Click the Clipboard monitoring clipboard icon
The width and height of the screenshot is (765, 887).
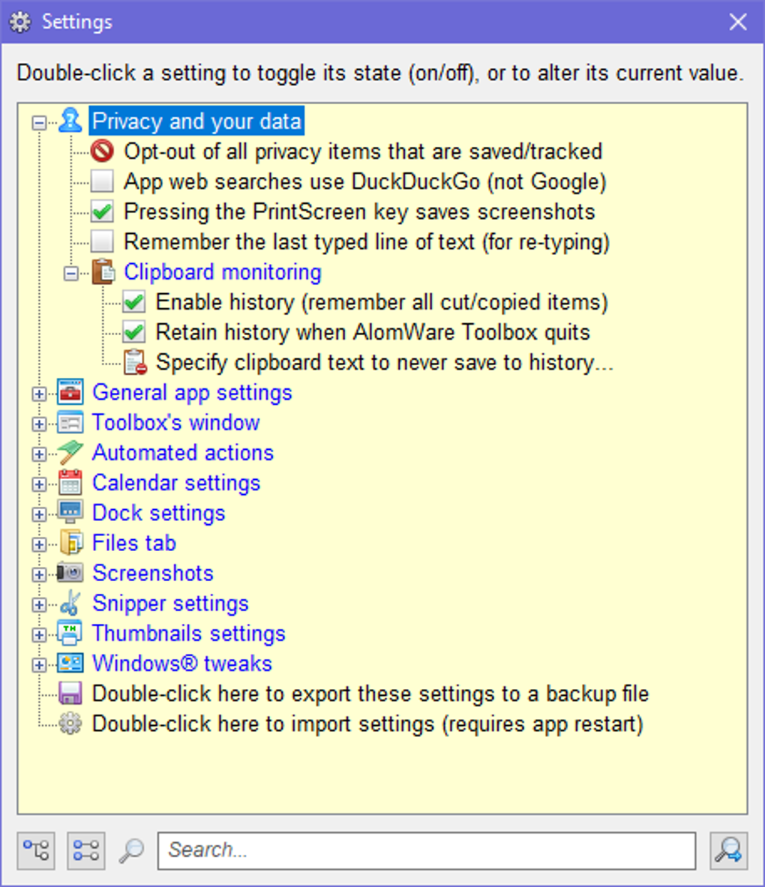[103, 271]
